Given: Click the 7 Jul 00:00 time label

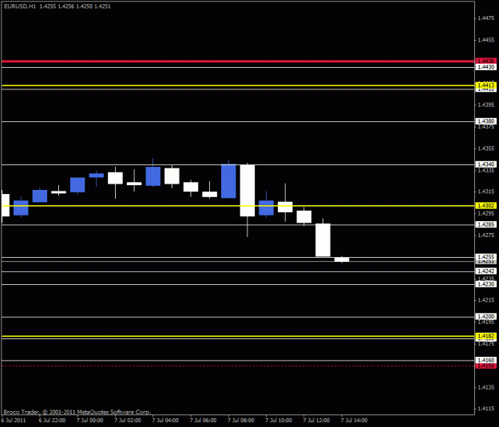Looking at the screenshot, I should (90, 421).
